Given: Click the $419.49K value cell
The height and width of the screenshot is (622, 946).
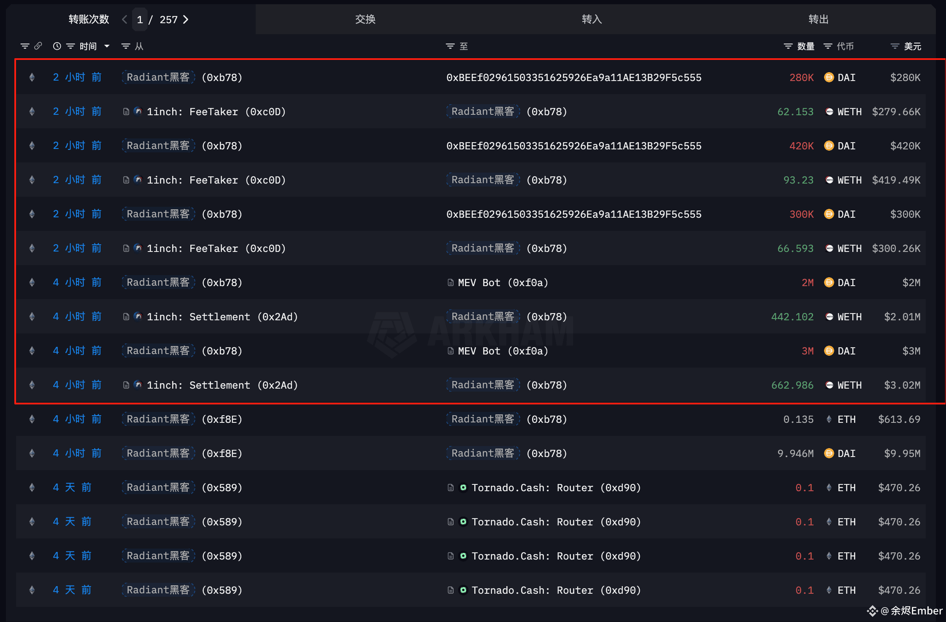Looking at the screenshot, I should click(x=896, y=180).
